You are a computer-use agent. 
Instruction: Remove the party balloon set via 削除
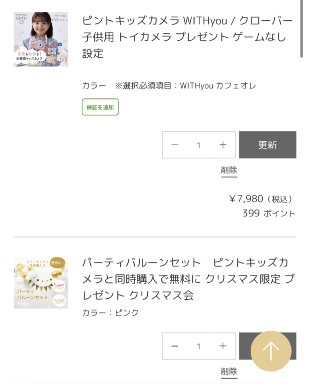(x=229, y=372)
